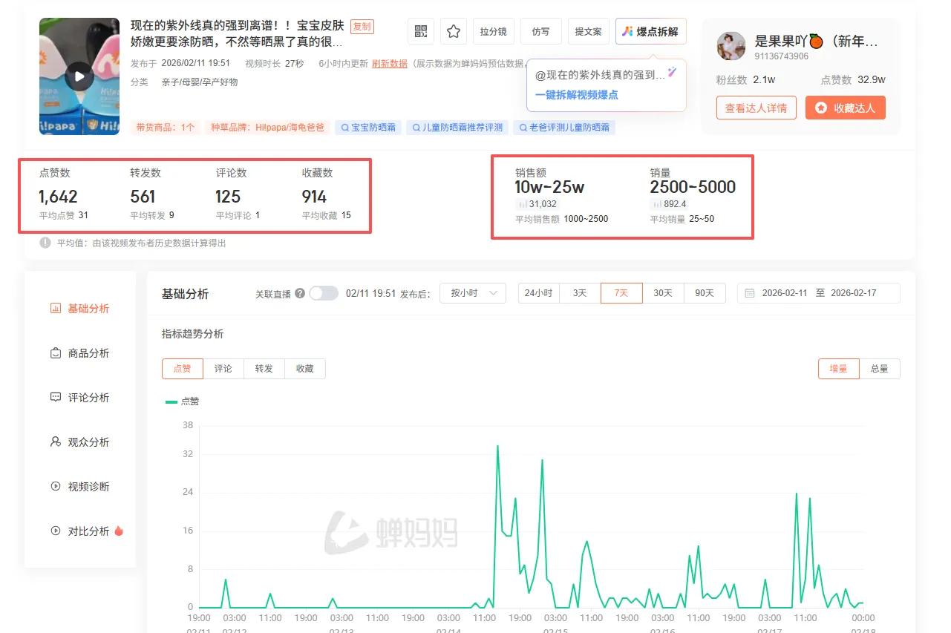Click the star favorite icon
The width and height of the screenshot is (951, 633).
454,31
